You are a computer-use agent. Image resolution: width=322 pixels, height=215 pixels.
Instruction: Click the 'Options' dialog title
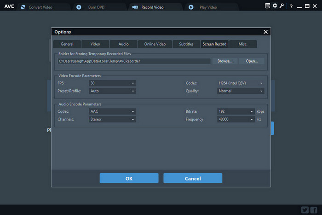click(x=63, y=32)
